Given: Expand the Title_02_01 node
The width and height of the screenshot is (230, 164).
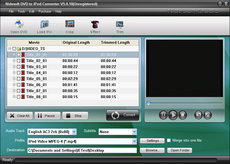Looking at the screenshot, I should [14, 60].
